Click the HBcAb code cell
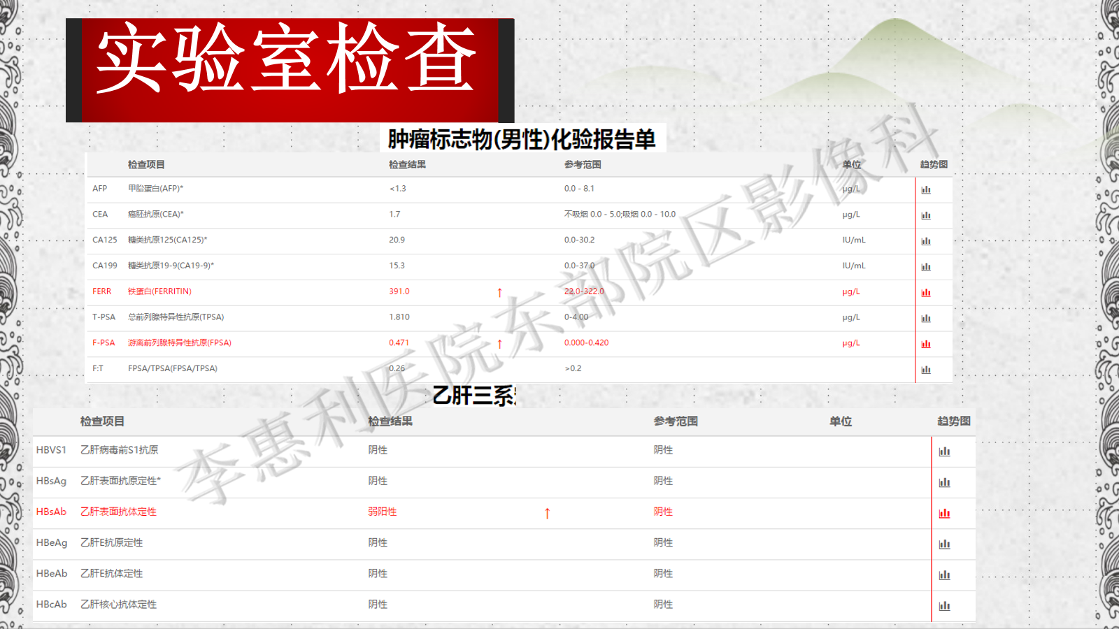 pos(51,604)
